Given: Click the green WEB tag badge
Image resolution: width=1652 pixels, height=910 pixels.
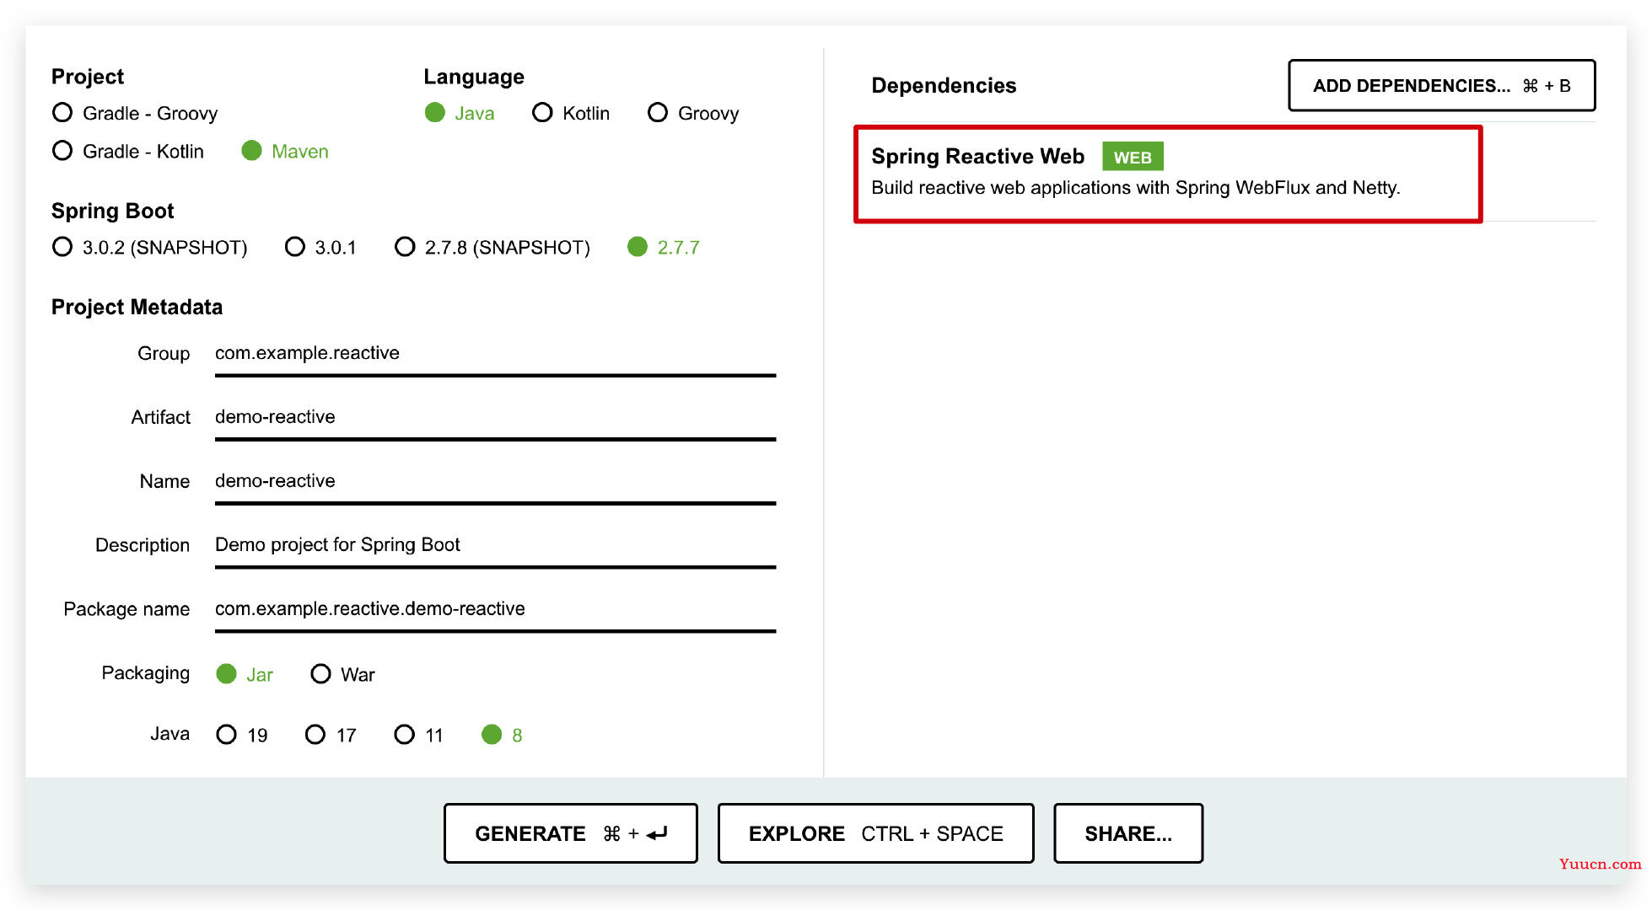Looking at the screenshot, I should pyautogui.click(x=1133, y=157).
